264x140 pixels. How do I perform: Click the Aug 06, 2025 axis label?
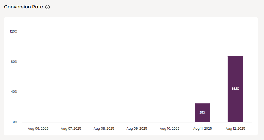38,128
